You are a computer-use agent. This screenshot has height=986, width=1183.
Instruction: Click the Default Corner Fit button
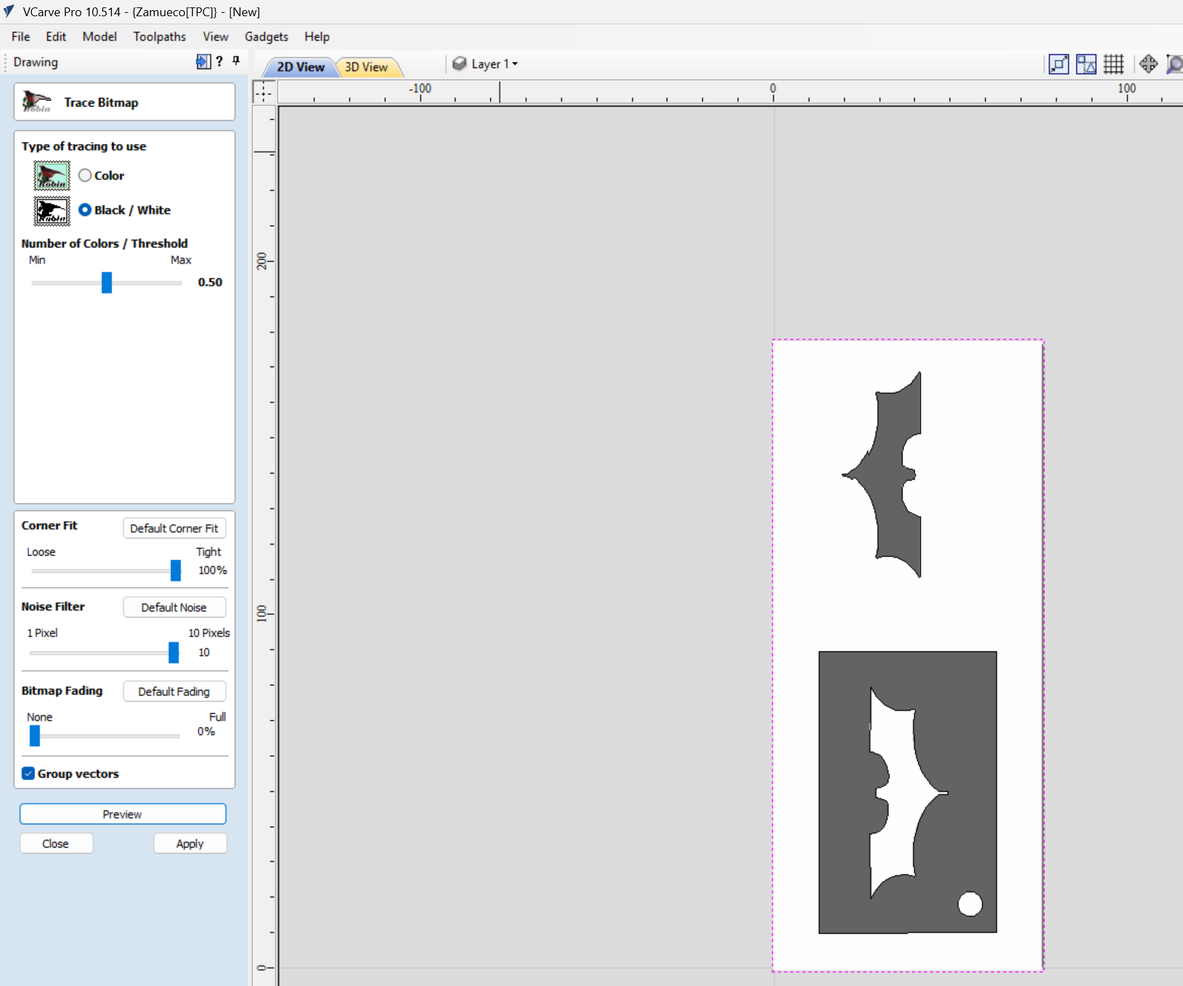point(174,528)
